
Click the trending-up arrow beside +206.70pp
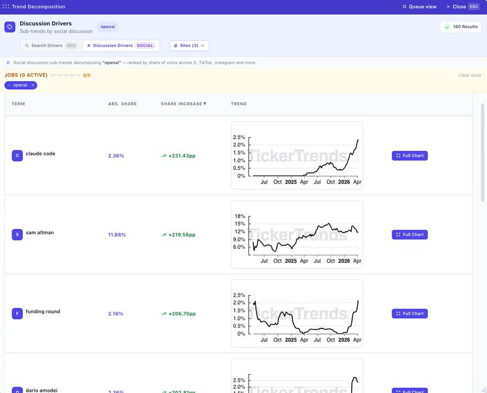[x=163, y=314]
